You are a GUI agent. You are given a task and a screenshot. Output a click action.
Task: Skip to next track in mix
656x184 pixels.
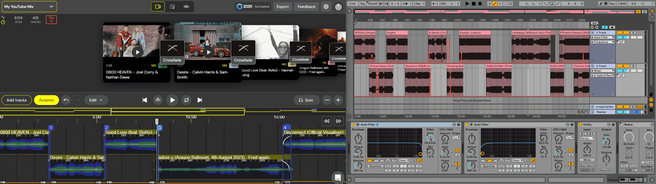pyautogui.click(x=199, y=100)
